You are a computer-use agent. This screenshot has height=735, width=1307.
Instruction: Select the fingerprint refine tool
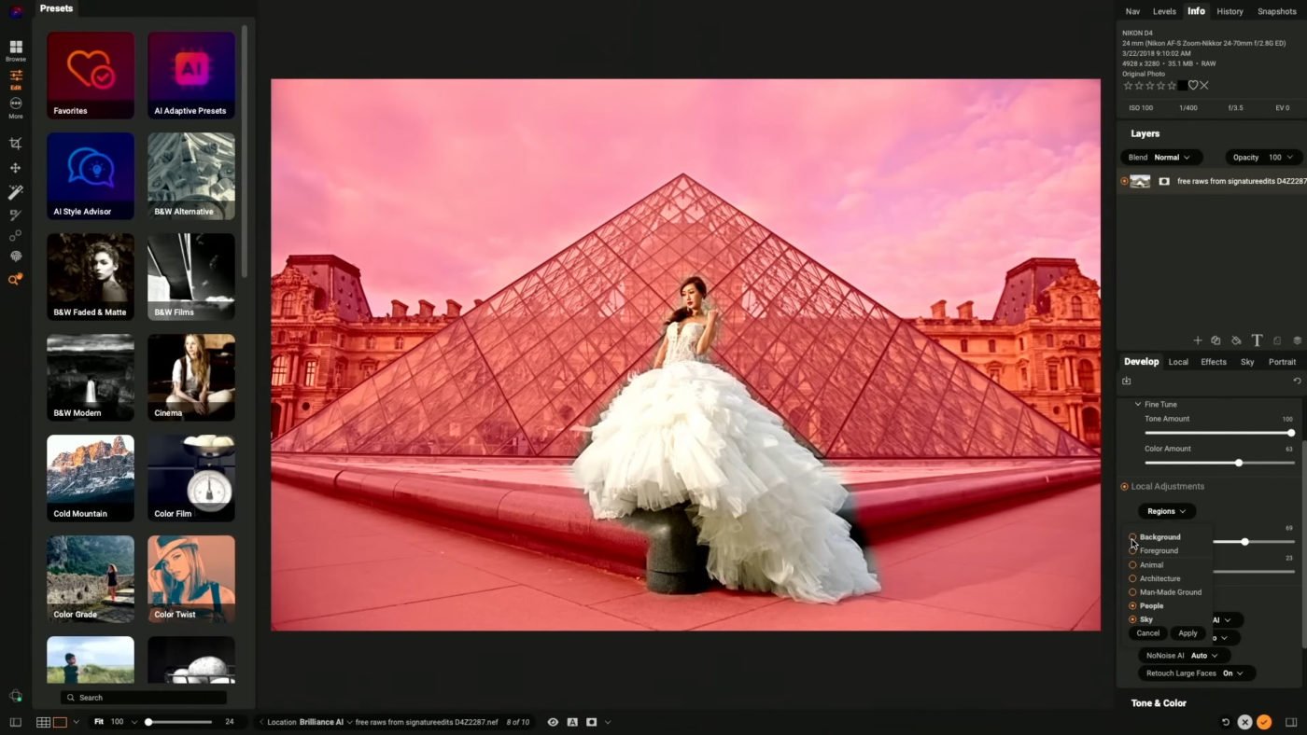pos(16,257)
